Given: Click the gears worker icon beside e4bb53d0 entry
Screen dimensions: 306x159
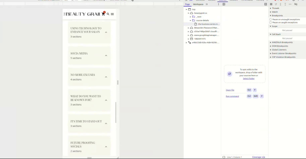Looking at the screenshot, I should [189, 43].
